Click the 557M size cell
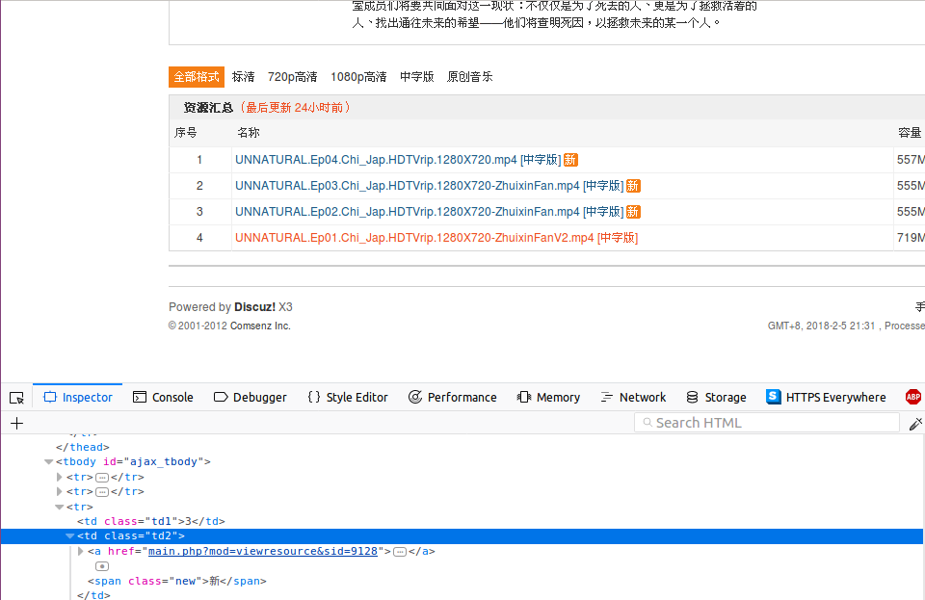925x600 pixels. [x=911, y=160]
